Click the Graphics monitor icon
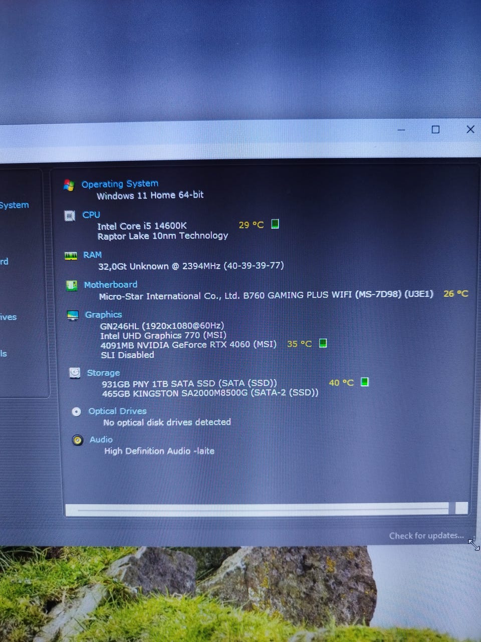481x642 pixels. [x=73, y=315]
